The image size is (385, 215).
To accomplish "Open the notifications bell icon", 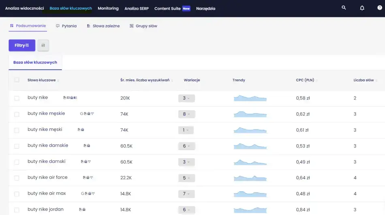I will coord(362,8).
